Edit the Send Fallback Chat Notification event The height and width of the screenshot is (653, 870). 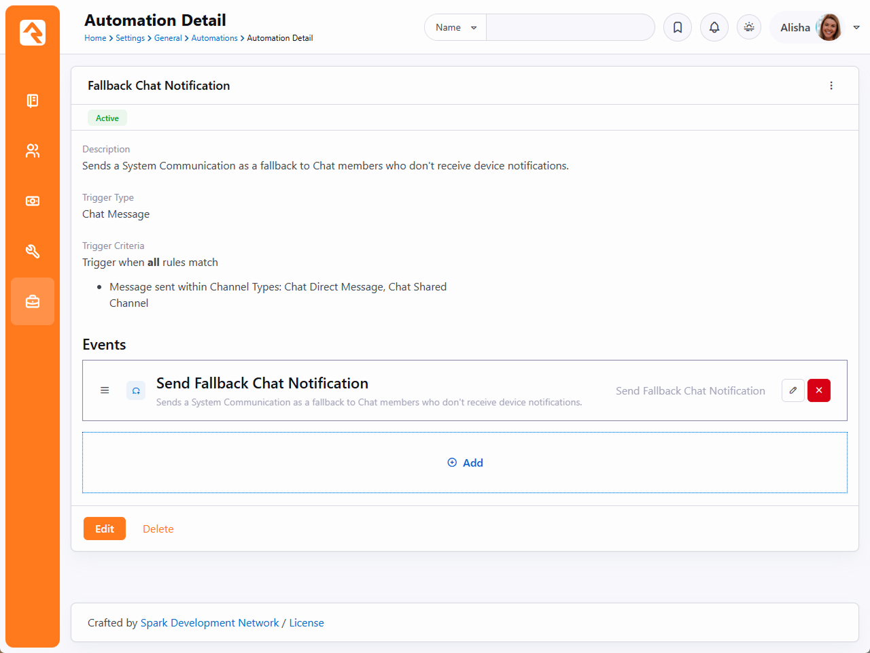coord(793,390)
